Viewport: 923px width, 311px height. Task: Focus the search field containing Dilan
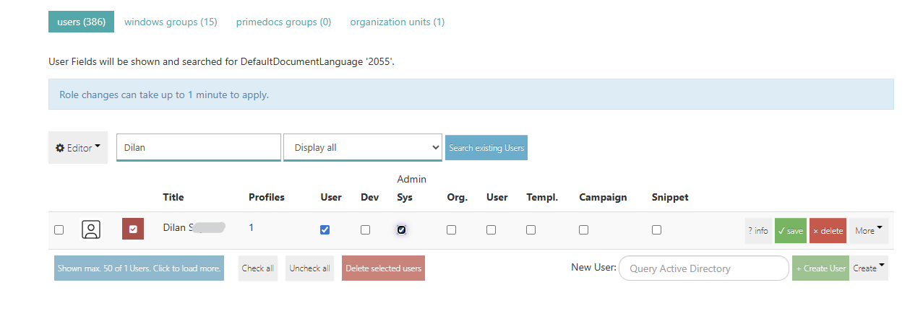click(x=199, y=147)
